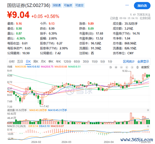
Task: Zoom in chart with plus icon
Action: [116, 67]
